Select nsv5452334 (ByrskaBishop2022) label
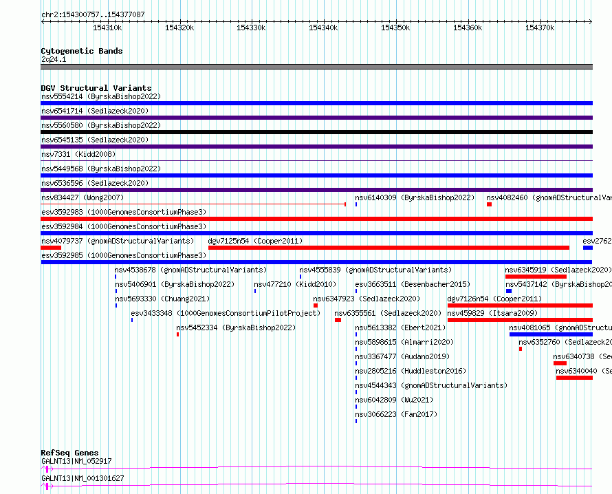 [236, 327]
